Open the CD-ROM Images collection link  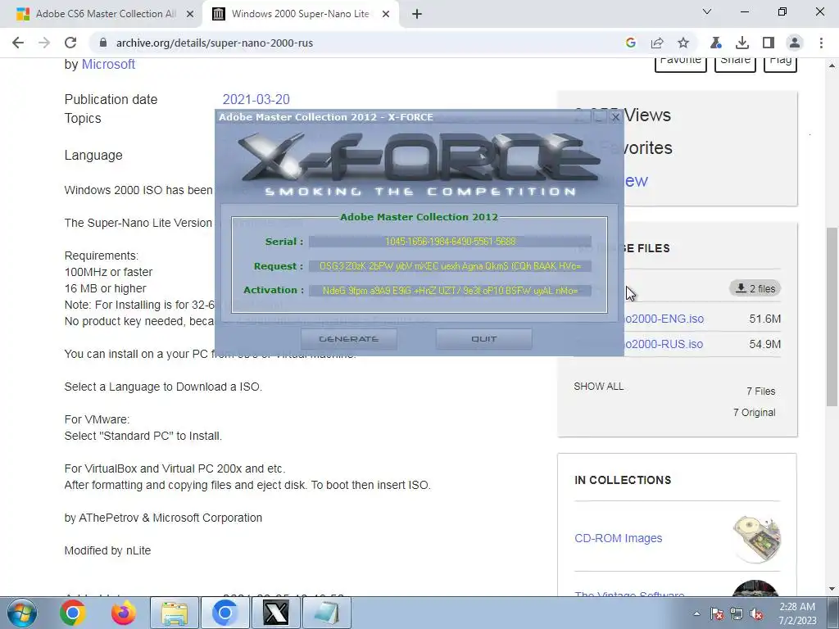click(x=619, y=538)
